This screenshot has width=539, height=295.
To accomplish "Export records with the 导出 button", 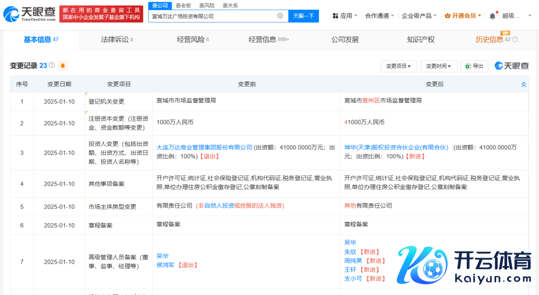I will [474, 66].
